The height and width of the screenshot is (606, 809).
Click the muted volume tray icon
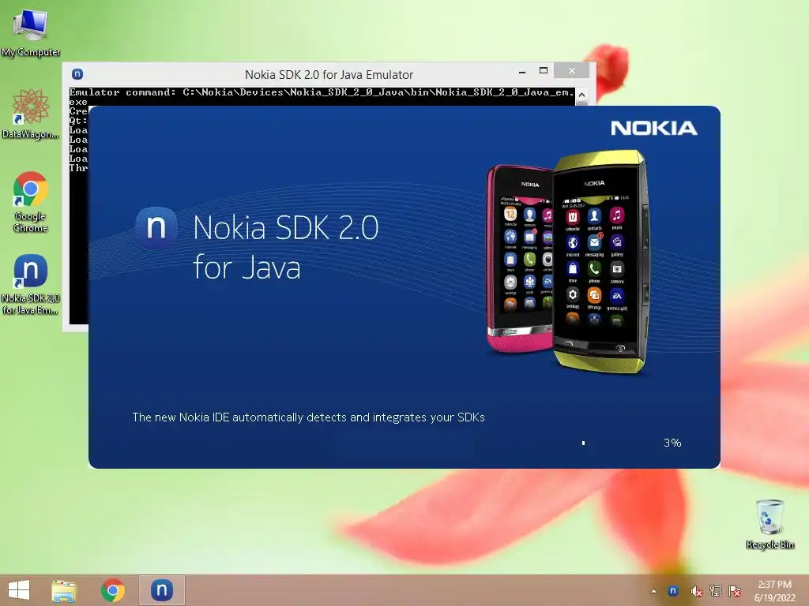[x=696, y=591]
